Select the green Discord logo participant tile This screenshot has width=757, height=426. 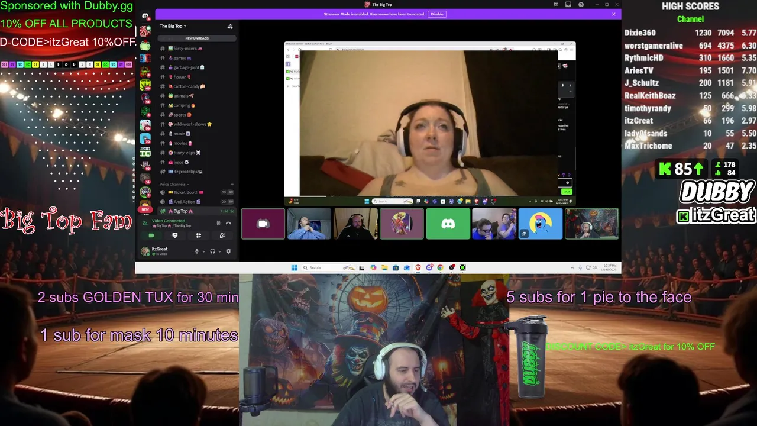point(448,224)
